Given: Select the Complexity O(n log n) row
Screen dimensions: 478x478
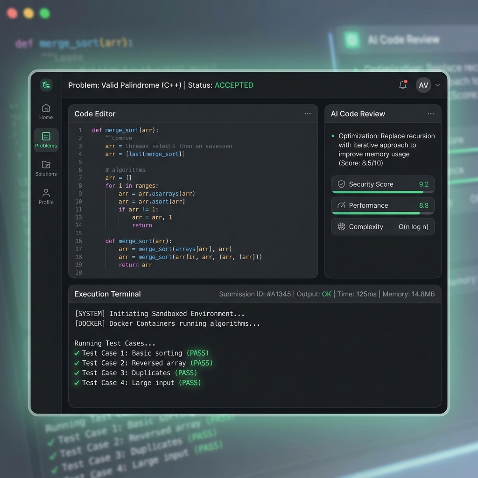Looking at the screenshot, I should [x=383, y=226].
